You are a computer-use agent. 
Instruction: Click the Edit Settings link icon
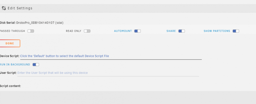[4, 8]
